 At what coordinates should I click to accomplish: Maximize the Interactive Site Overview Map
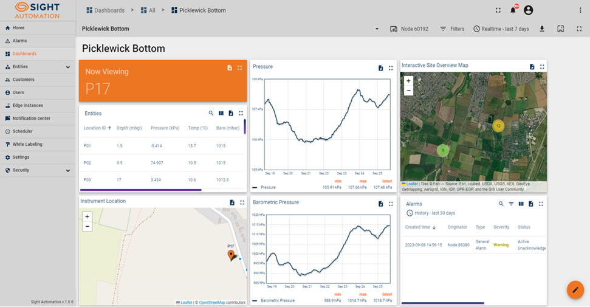542,67
